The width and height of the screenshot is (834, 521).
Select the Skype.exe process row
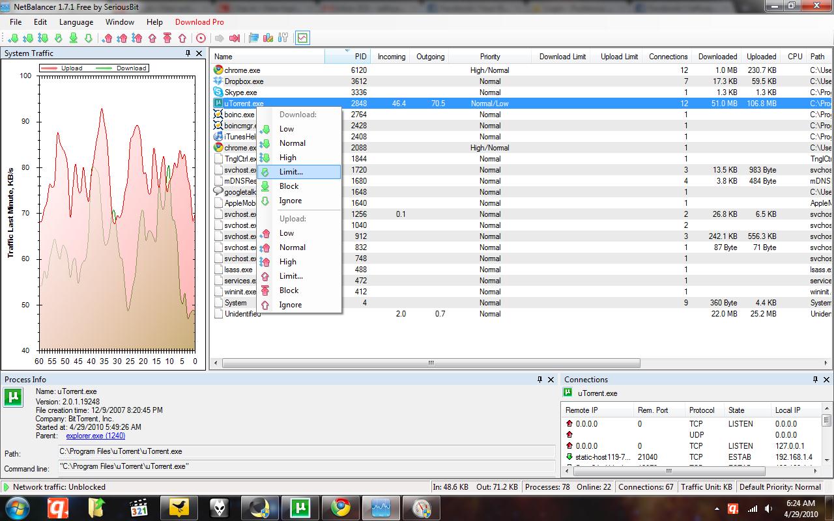click(x=521, y=92)
